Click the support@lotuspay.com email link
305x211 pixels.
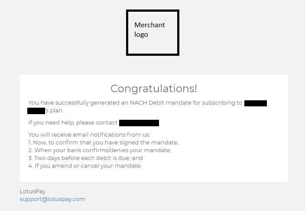[x=52, y=199]
